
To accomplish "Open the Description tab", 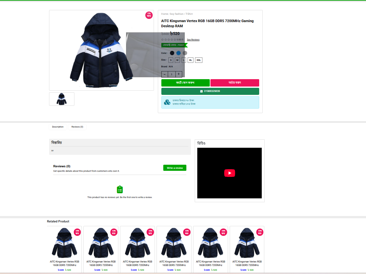I will (58, 127).
